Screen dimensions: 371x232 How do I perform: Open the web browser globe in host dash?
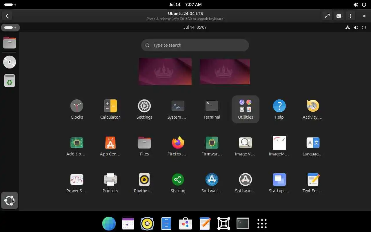tap(109, 224)
